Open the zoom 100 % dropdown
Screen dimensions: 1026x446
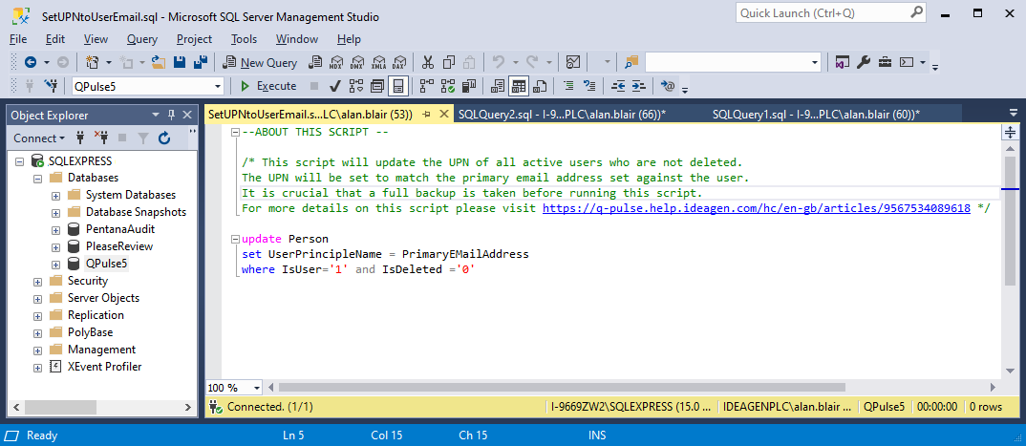(x=256, y=387)
